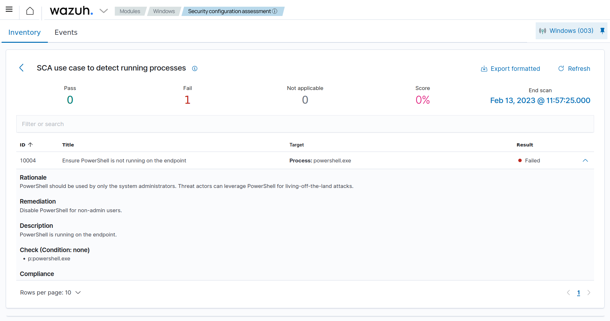
Task: Click the wazuh logo
Action: (x=71, y=11)
